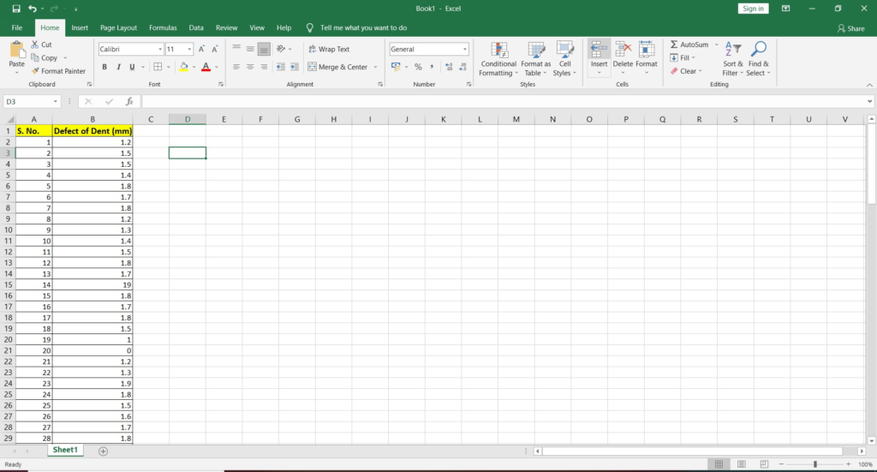
Task: Open the Calibri font name dropdown
Action: 160,49
